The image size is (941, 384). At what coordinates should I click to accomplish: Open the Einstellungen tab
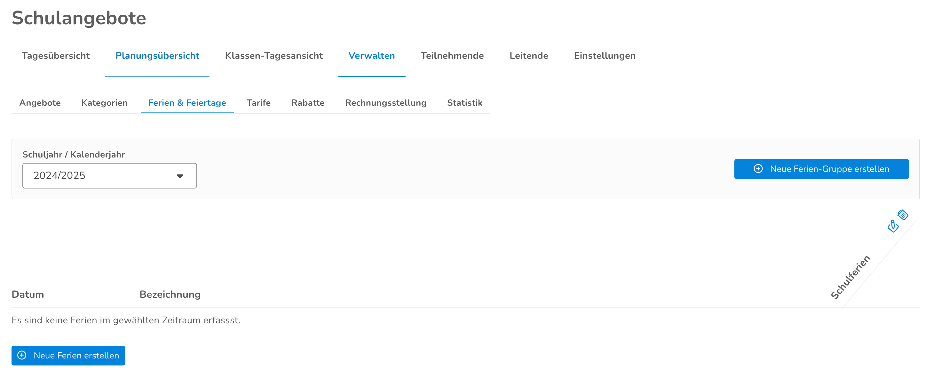pos(605,56)
